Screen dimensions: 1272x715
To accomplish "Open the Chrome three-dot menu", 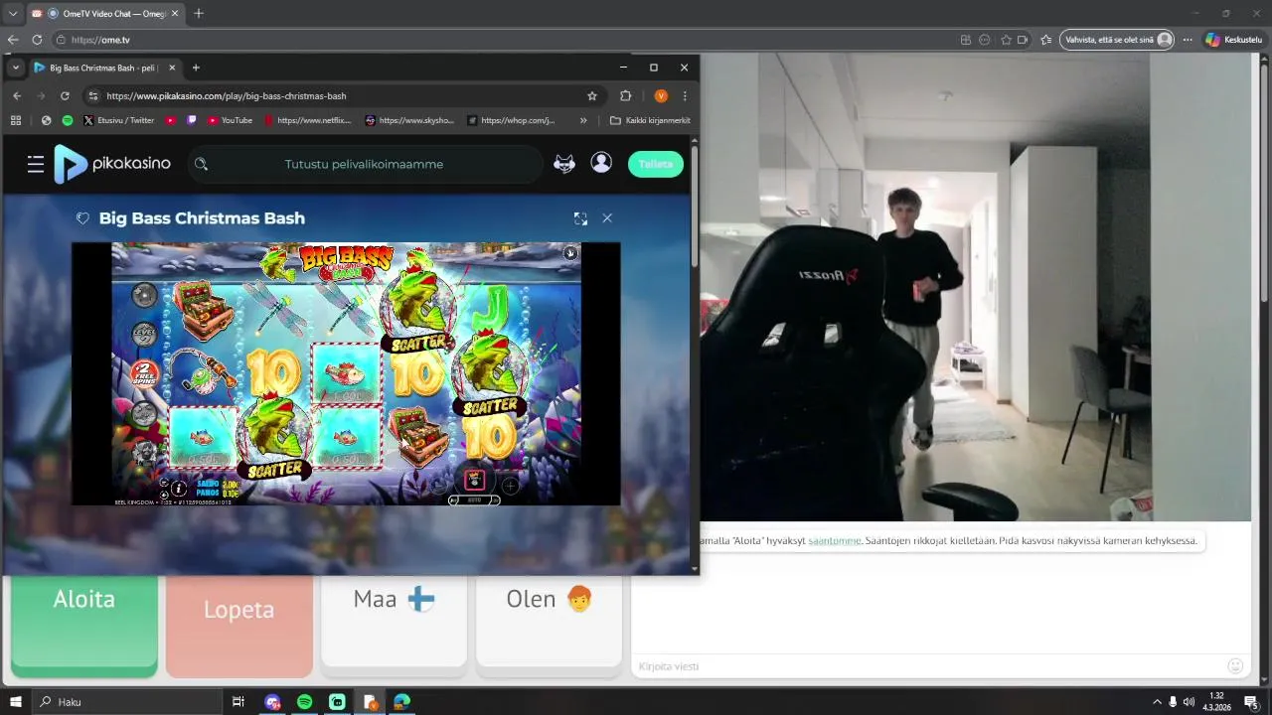I will [685, 96].
